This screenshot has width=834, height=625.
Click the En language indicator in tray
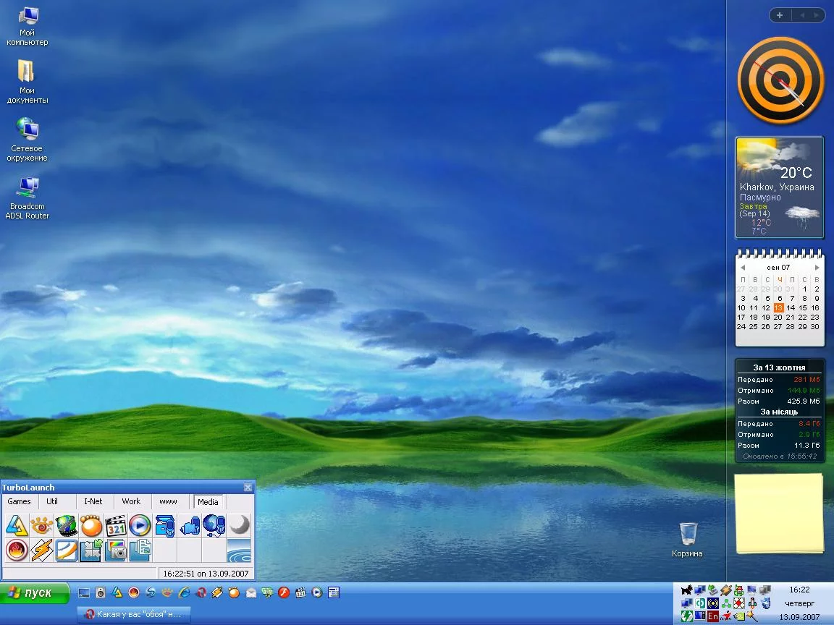pyautogui.click(x=712, y=616)
